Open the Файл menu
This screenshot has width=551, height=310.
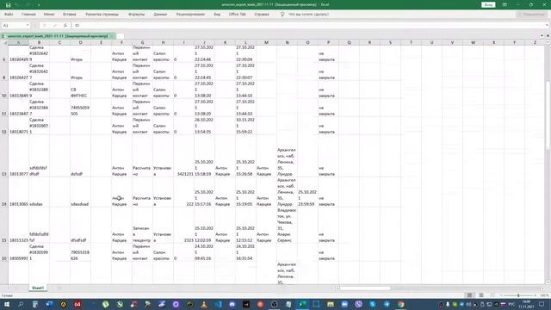click(9, 15)
